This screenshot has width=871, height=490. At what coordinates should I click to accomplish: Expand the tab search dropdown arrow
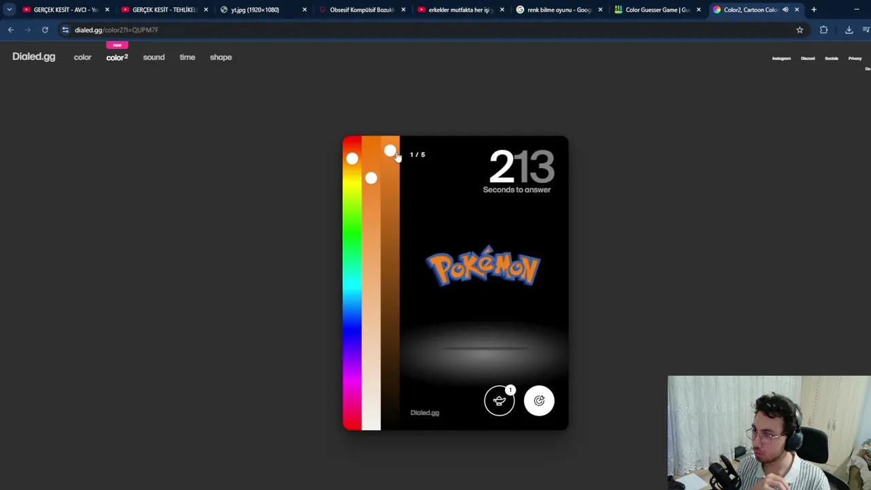(x=10, y=10)
